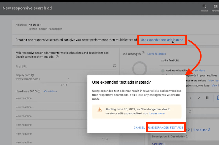Click the first New headline field
219x145 pixels.
pyautogui.click(x=51, y=98)
